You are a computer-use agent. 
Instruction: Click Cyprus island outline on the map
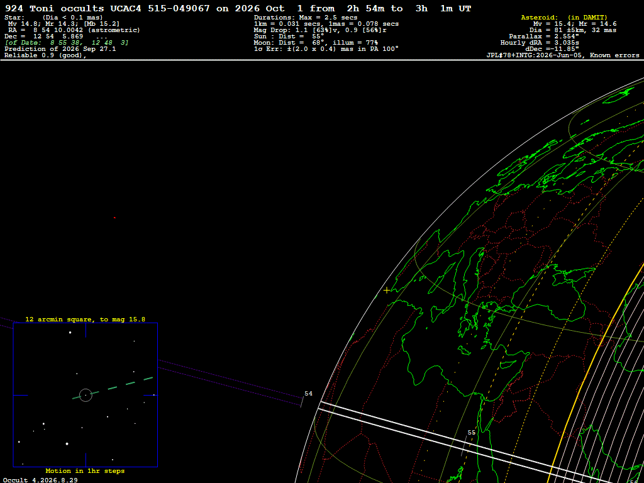click(x=508, y=364)
